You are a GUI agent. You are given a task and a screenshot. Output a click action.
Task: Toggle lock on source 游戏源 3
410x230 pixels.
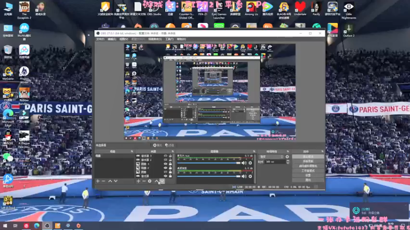point(170,156)
